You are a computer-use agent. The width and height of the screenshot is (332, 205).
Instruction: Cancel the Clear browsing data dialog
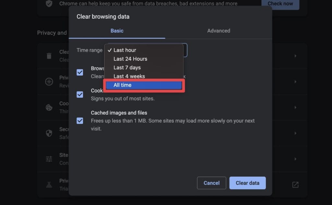tap(211, 183)
